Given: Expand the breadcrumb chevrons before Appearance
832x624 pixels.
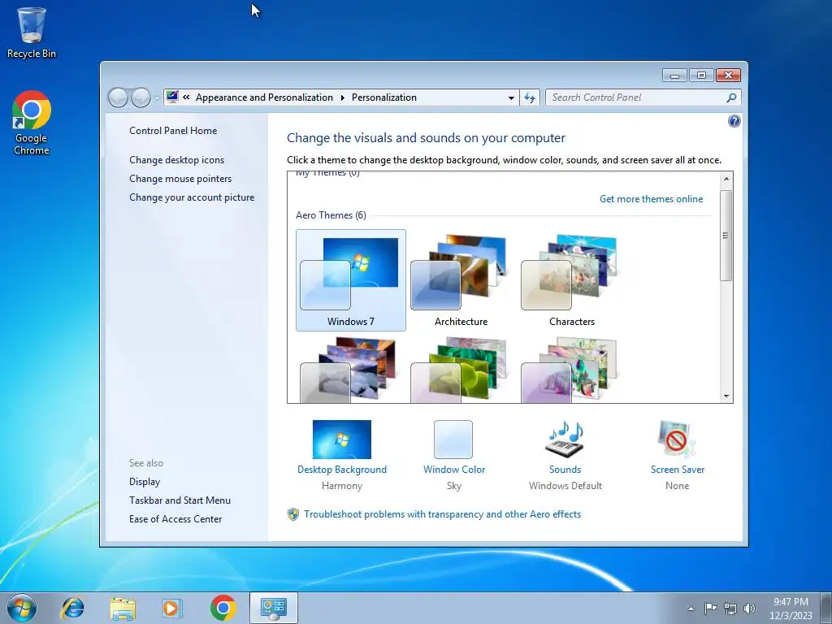Looking at the screenshot, I should point(186,97).
